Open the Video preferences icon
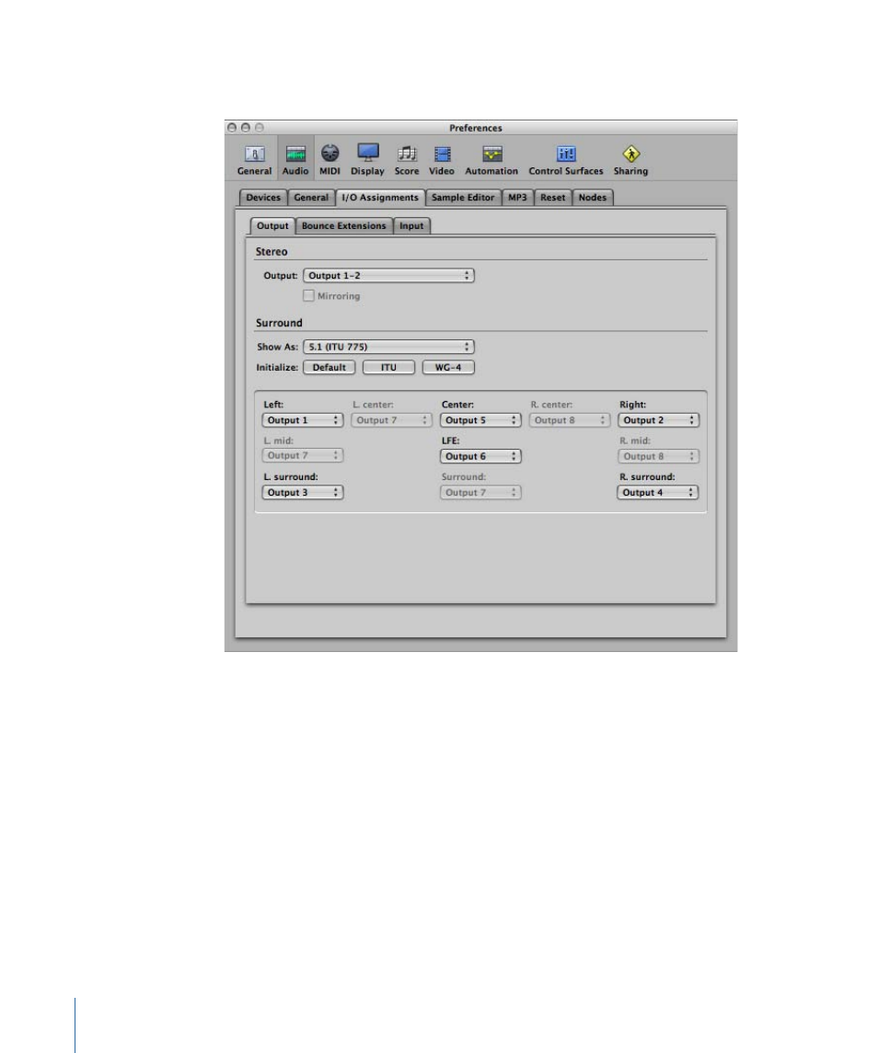This screenshot has height=1053, width=878. [x=442, y=160]
